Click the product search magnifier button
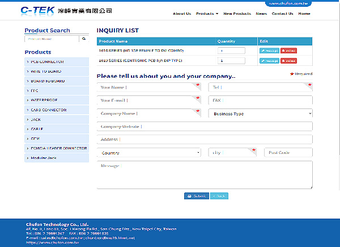340x247 pixels. pos(84,39)
